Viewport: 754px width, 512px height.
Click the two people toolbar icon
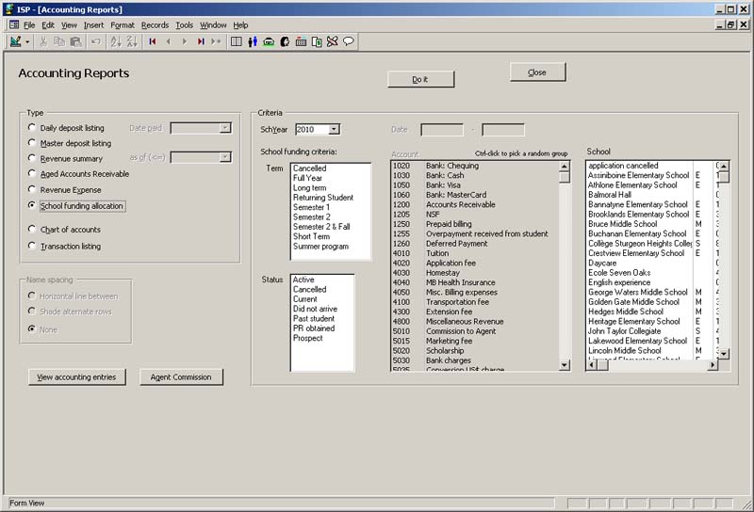coord(253,41)
